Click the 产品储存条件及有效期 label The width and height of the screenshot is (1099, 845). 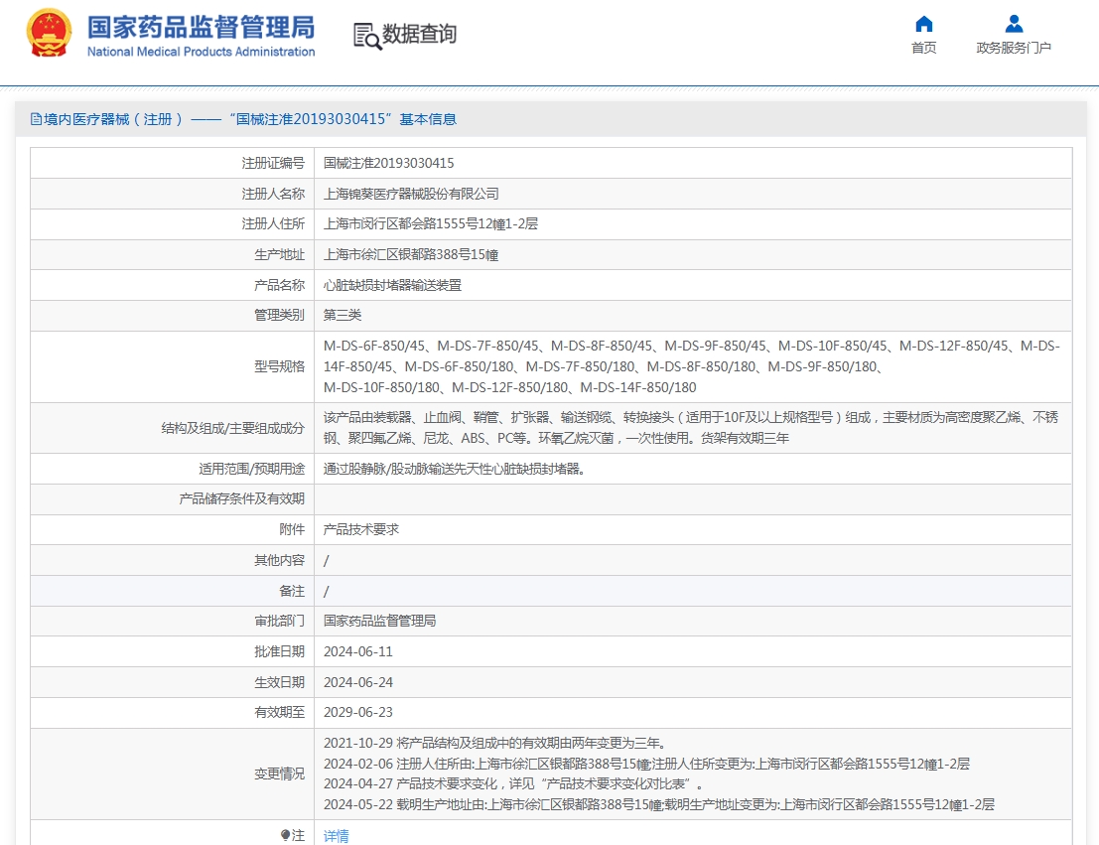tap(241, 499)
